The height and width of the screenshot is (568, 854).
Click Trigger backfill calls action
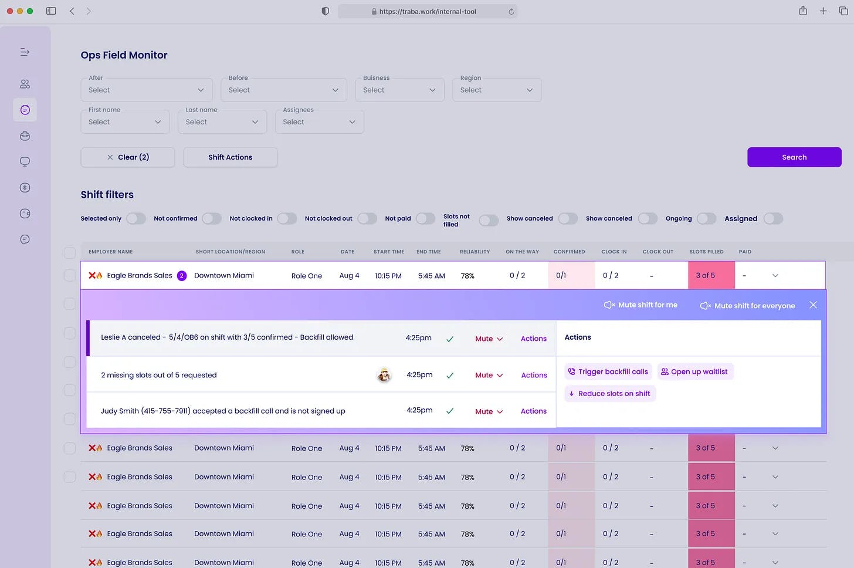608,372
